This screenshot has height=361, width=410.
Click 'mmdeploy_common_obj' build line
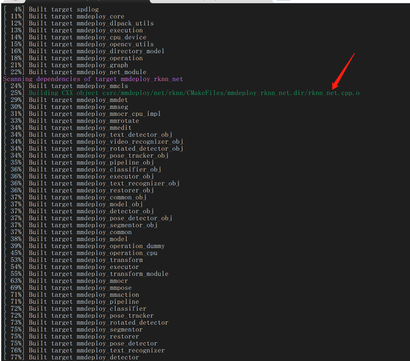(x=75, y=197)
